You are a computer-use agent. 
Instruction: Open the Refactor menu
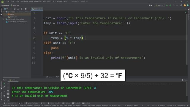(38, 1)
